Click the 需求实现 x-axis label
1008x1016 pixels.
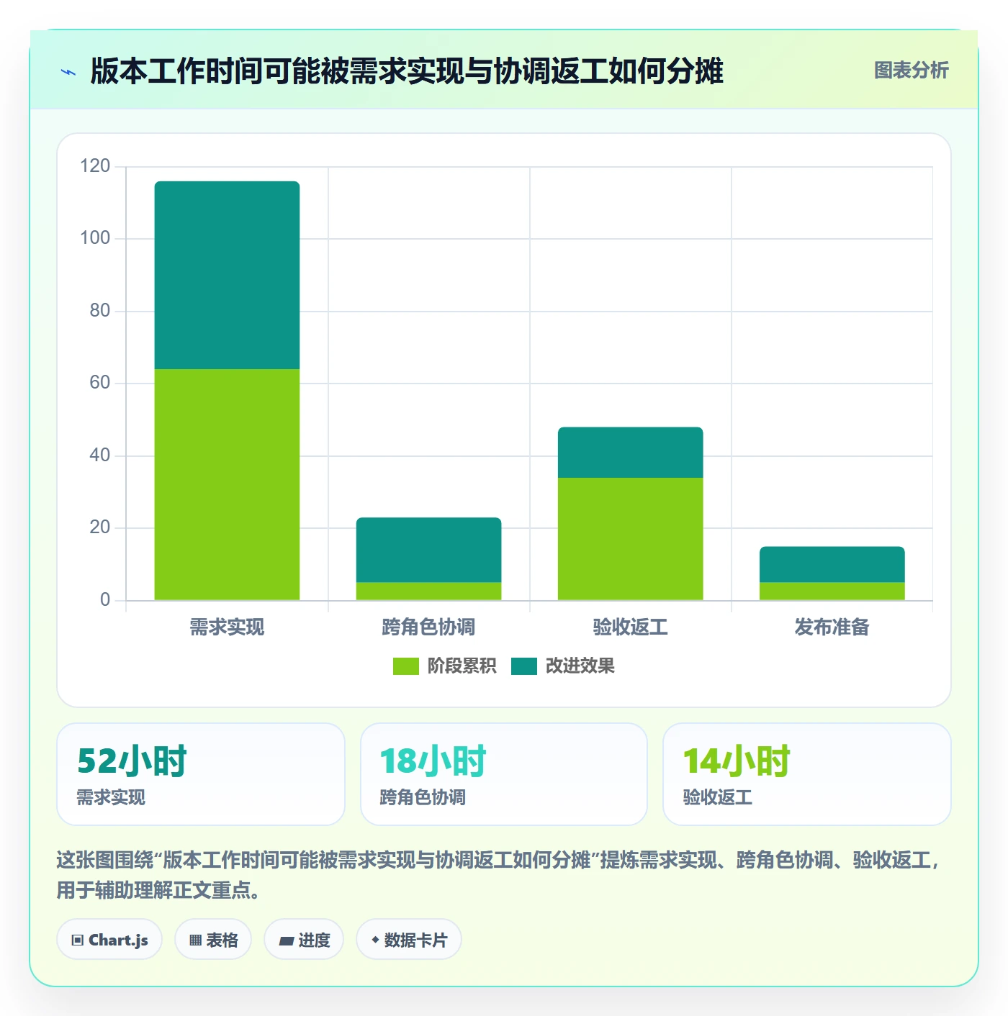point(227,627)
